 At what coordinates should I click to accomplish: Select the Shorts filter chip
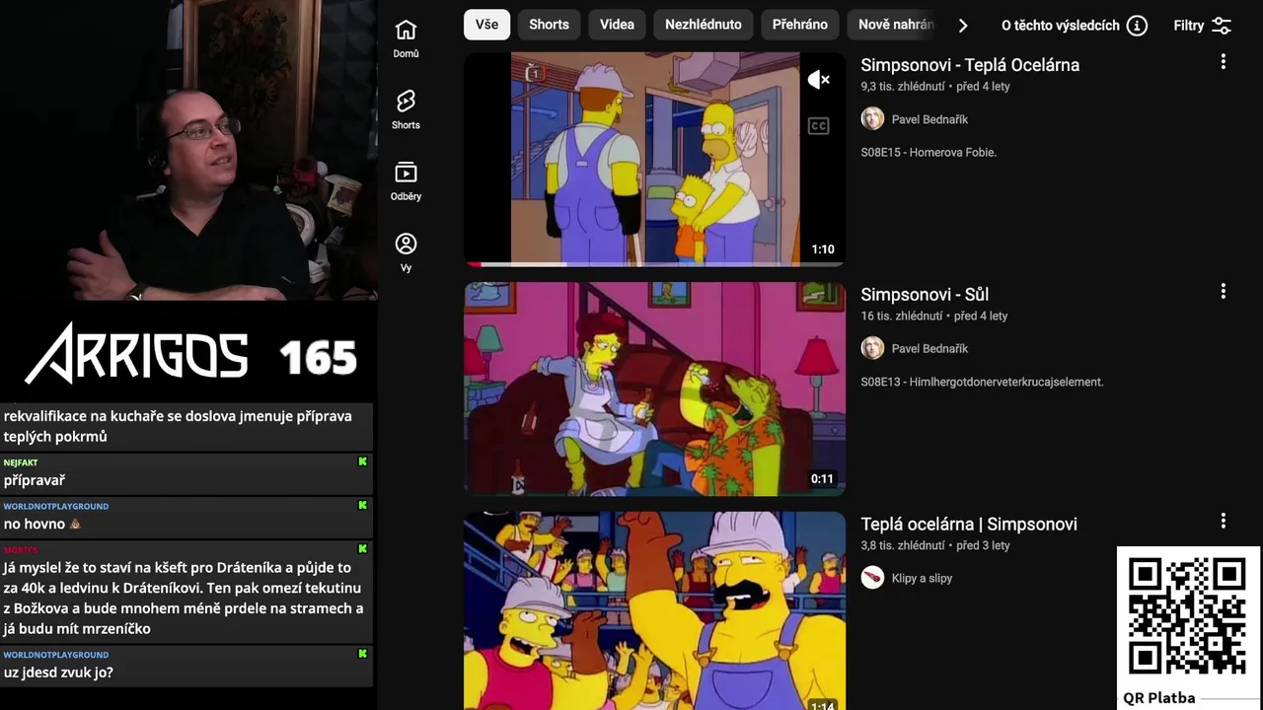549,25
